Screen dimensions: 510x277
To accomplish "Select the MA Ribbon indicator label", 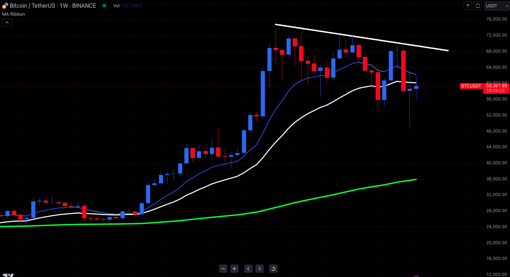I will (14, 14).
